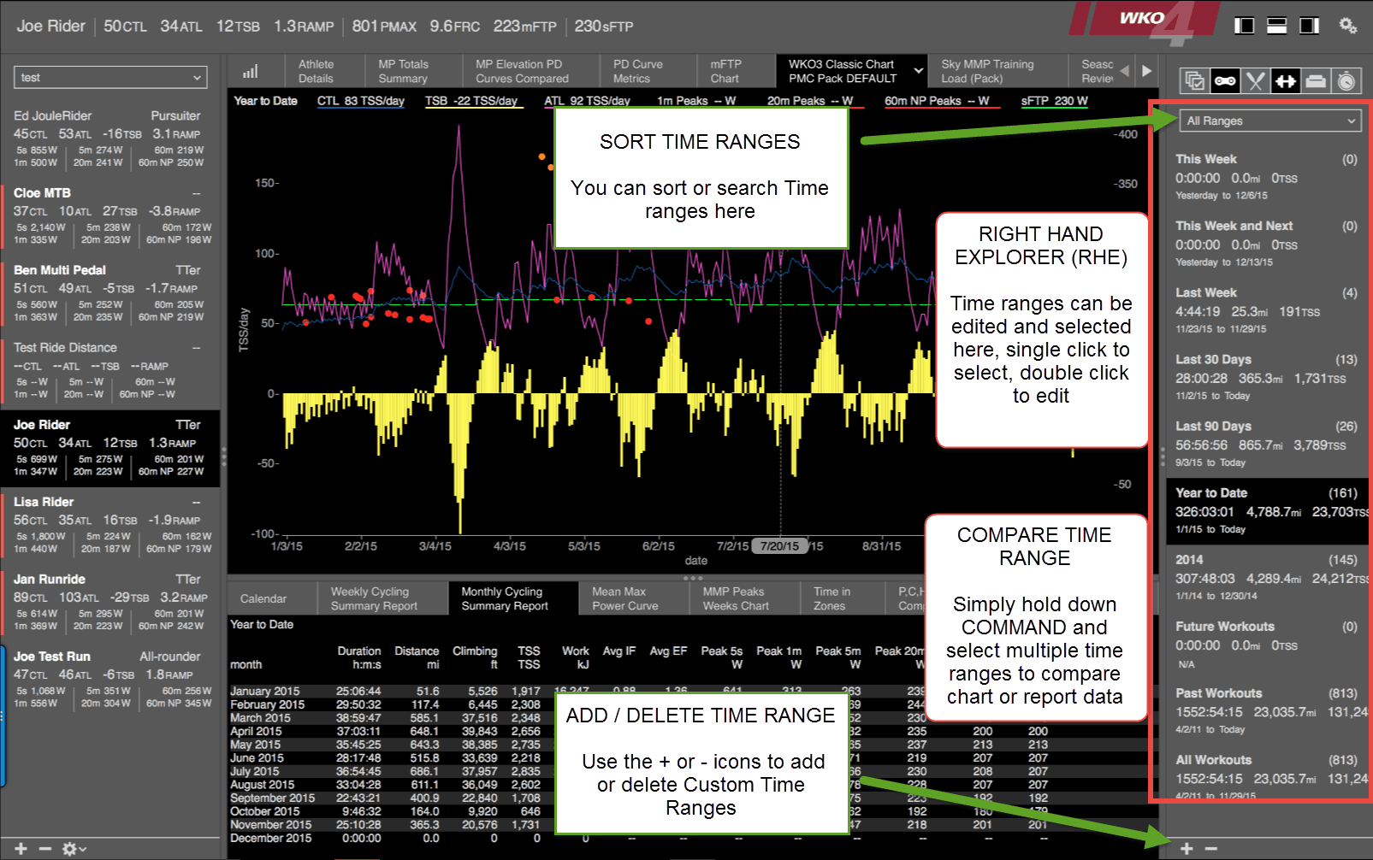Choose the Last 30 Days range
Screen dimensions: 1373x860
point(1267,377)
